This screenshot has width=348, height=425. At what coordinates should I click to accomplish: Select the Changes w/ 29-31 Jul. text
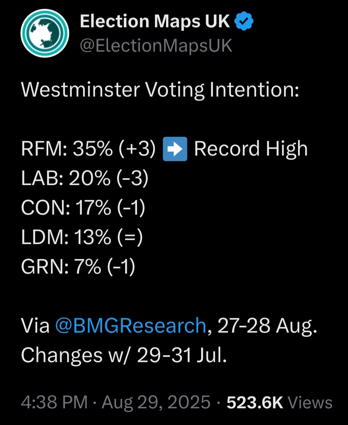point(124,355)
